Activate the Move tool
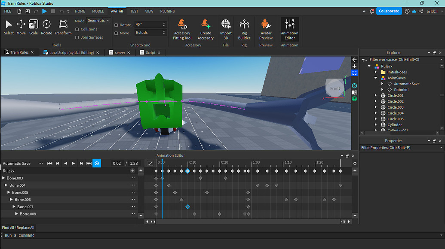The width and height of the screenshot is (445, 249). pyautogui.click(x=21, y=27)
